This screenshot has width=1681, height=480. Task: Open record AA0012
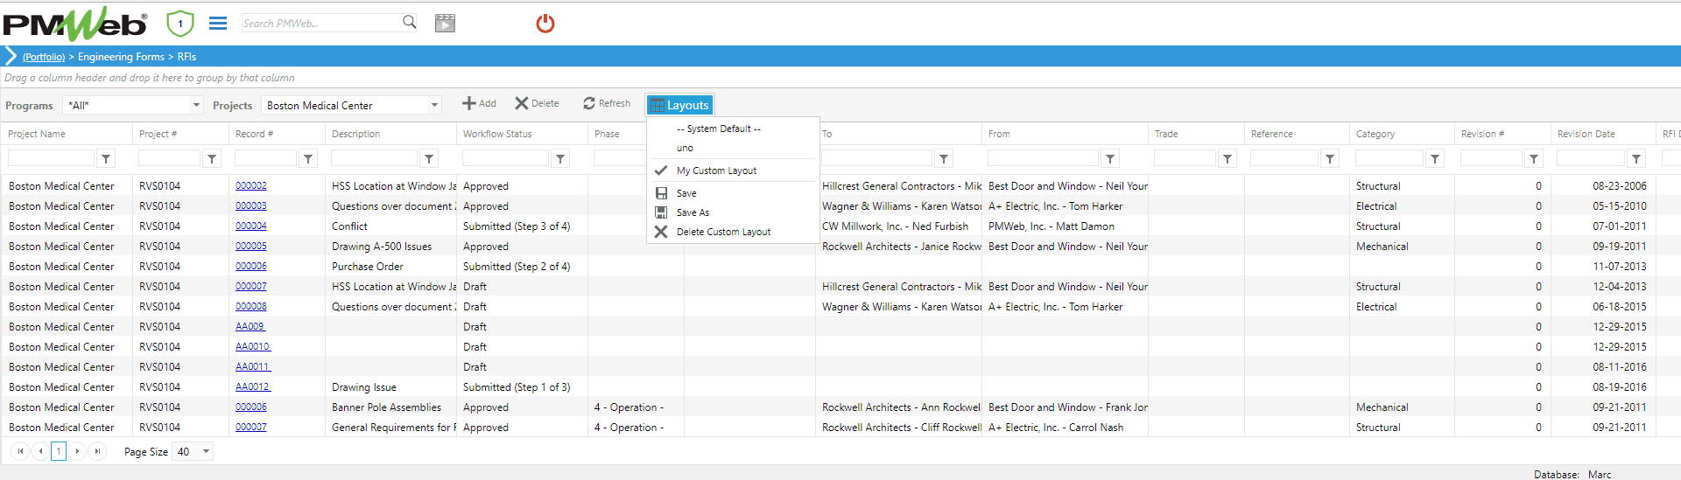pos(253,387)
